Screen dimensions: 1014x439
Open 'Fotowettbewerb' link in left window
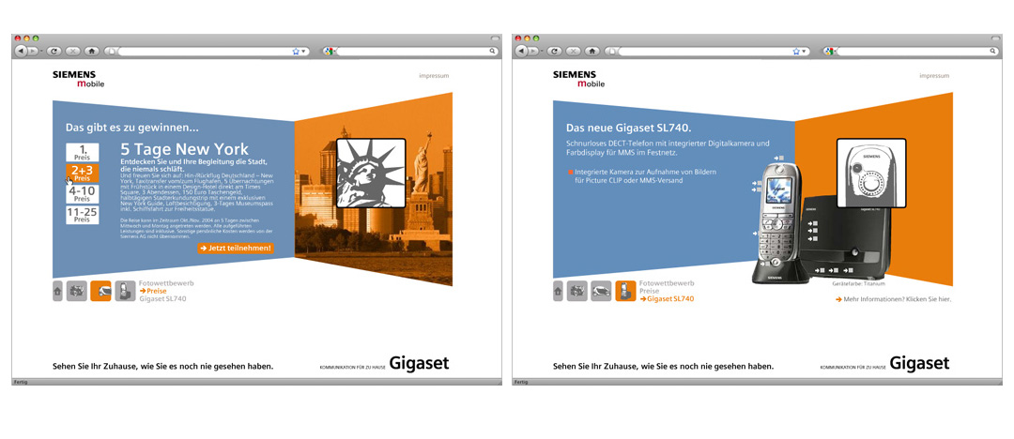[x=166, y=283]
